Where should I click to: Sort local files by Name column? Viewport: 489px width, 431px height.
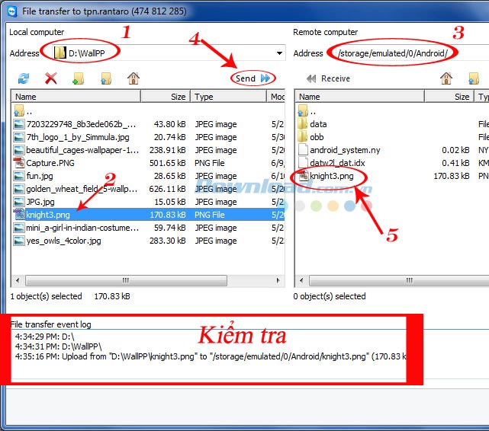coord(76,97)
